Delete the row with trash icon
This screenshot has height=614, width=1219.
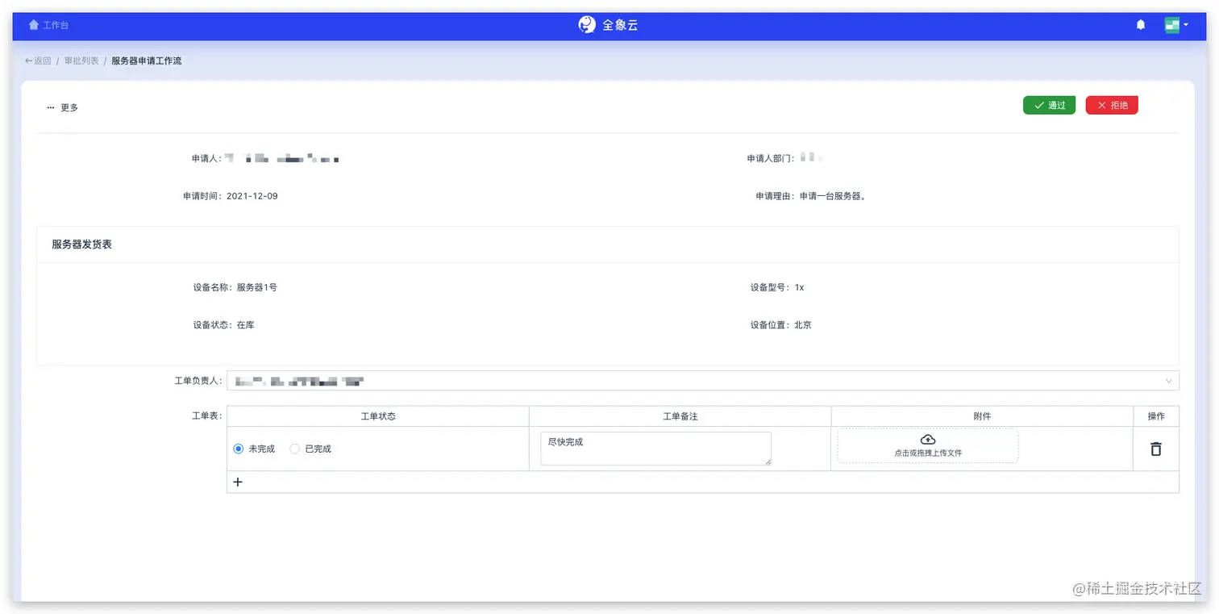tap(1155, 449)
